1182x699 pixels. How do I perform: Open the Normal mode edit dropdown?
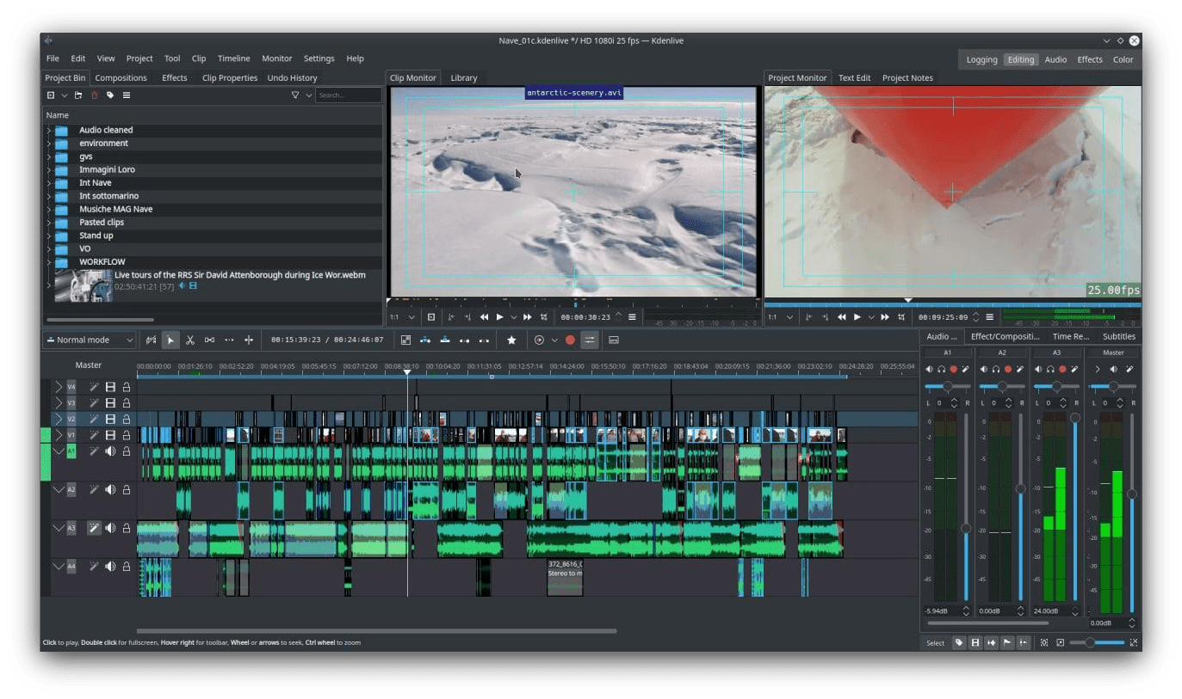90,340
